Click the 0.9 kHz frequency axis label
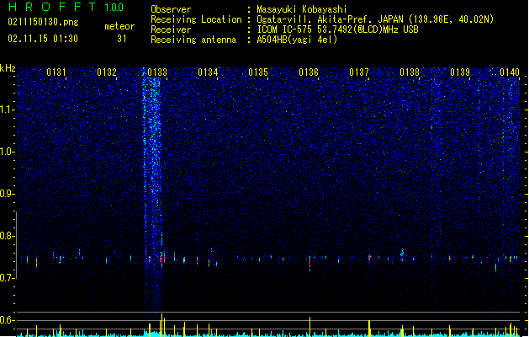529x337 pixels. tap(8, 194)
